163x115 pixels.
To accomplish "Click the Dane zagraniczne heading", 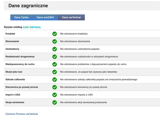I will pos(28,6).
